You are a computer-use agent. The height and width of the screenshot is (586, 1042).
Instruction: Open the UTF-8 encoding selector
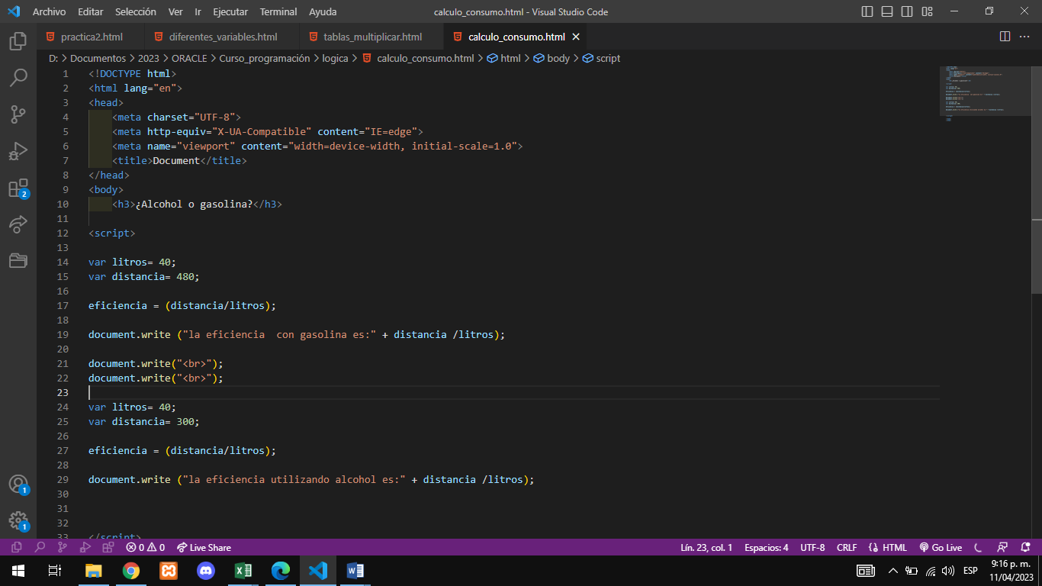(812, 547)
